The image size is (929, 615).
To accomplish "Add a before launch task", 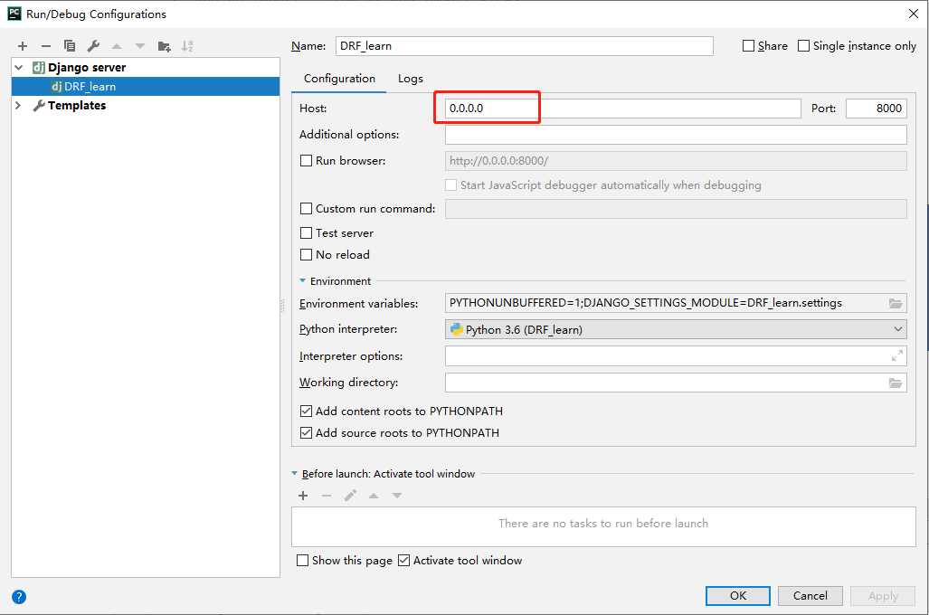I will click(x=303, y=496).
